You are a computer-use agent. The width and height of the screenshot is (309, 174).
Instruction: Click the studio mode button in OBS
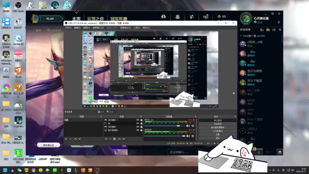click(217, 131)
